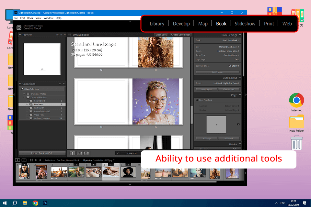
Task: Click the Add Page button
Action: [x=206, y=138]
